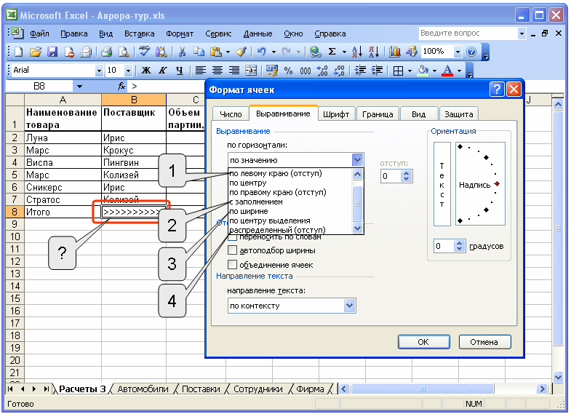Image resolution: width=571 pixels, height=414 pixels.
Task: Click Merge and Center icon
Action: (251, 71)
